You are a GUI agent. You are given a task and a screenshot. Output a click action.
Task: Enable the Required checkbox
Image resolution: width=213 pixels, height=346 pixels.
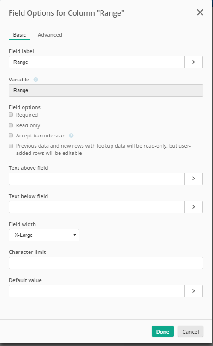point(11,115)
